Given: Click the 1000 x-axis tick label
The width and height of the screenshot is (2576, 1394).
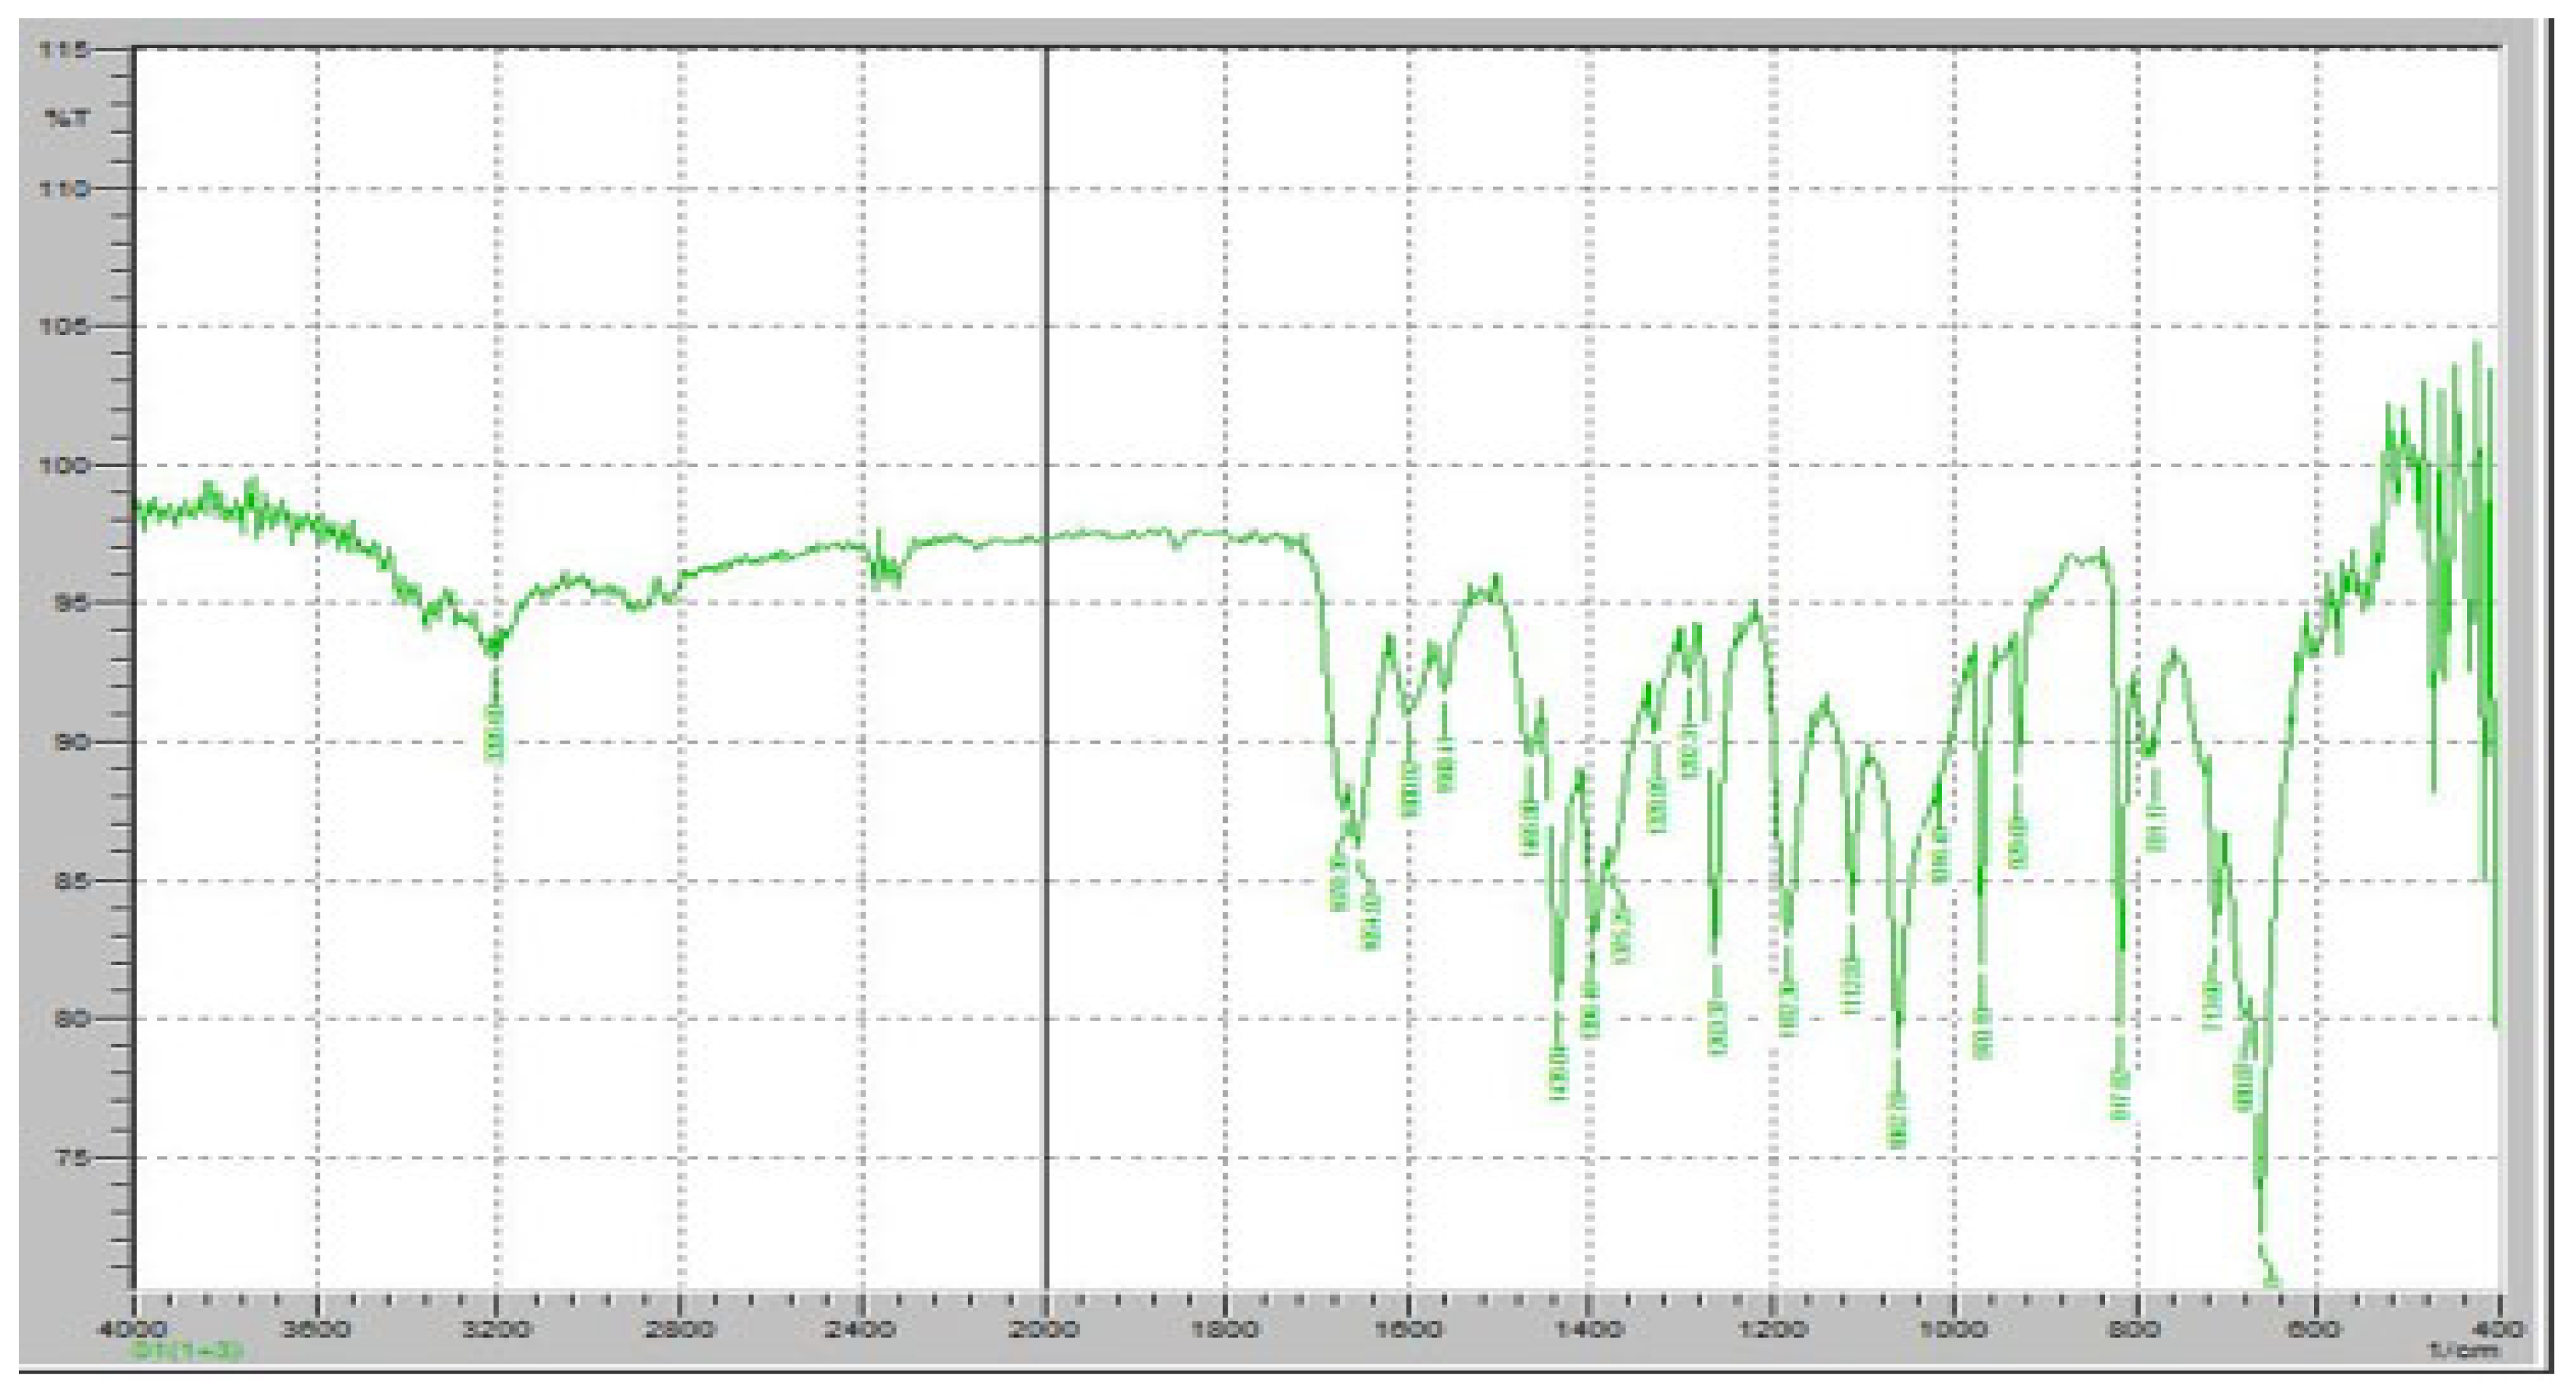Looking at the screenshot, I should click(x=1954, y=1330).
